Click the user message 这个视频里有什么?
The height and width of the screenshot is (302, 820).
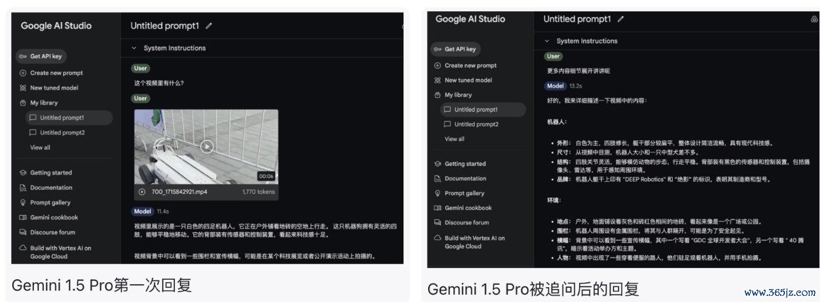pos(159,83)
